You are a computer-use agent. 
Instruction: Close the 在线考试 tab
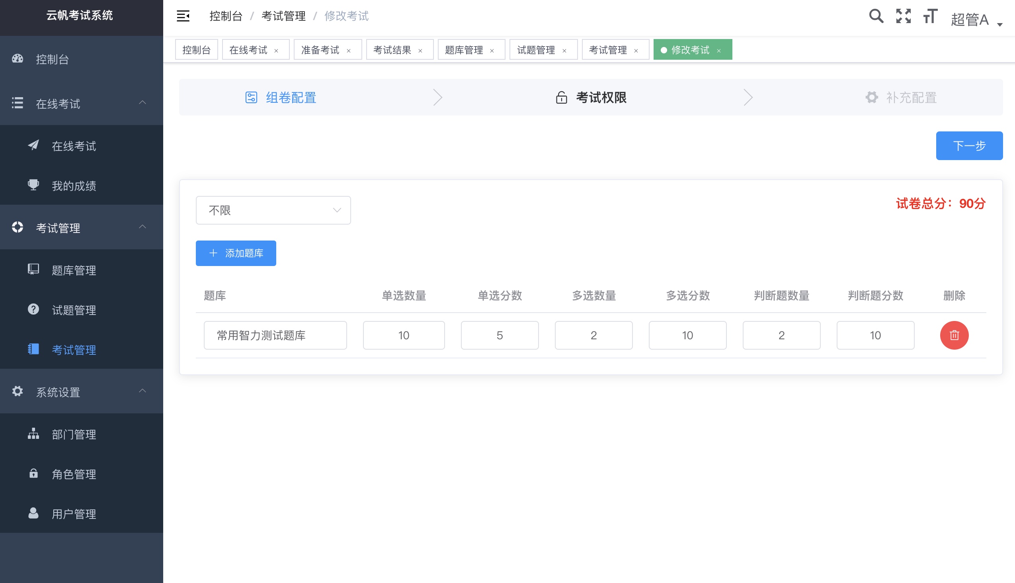[x=276, y=50]
